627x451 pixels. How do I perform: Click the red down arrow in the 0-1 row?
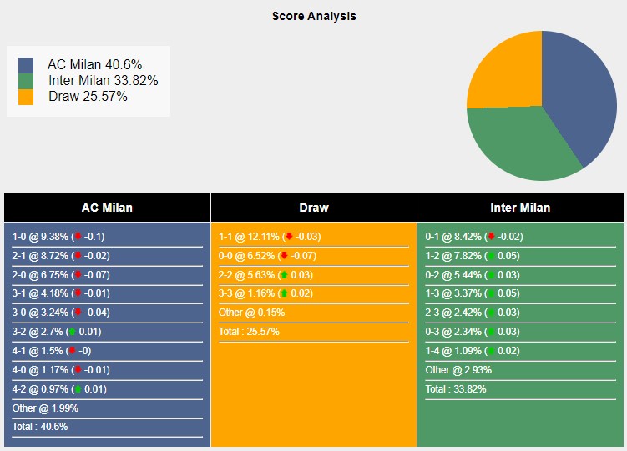tap(491, 236)
